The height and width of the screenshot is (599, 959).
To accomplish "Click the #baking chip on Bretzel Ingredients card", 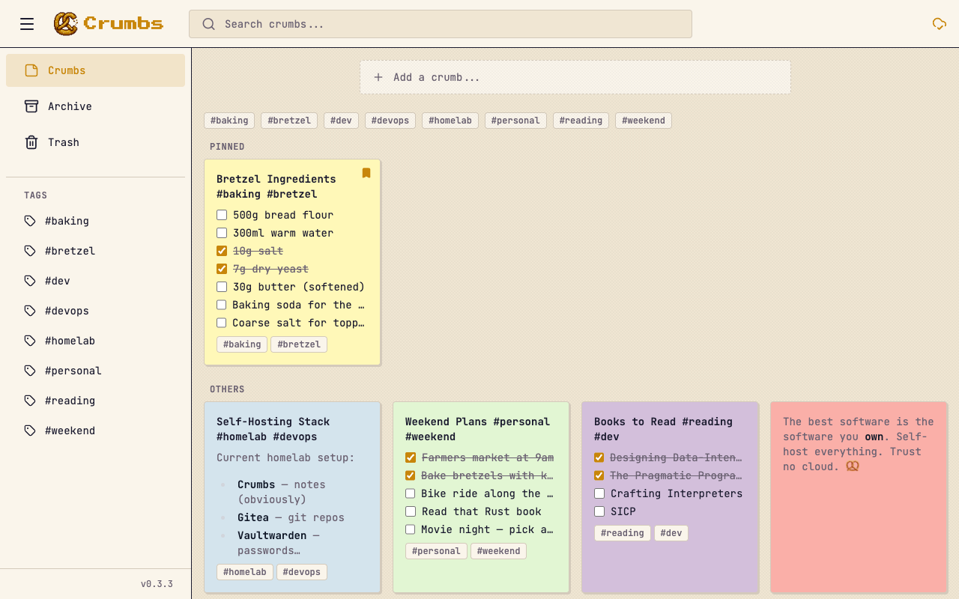I will (x=242, y=344).
